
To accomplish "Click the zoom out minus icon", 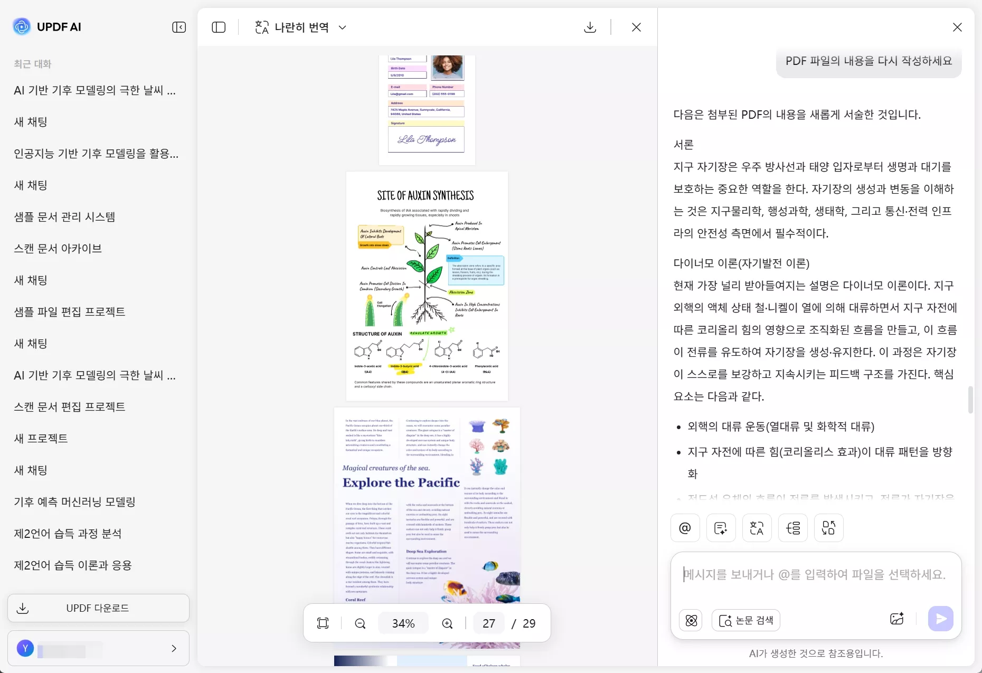I will [x=360, y=623].
